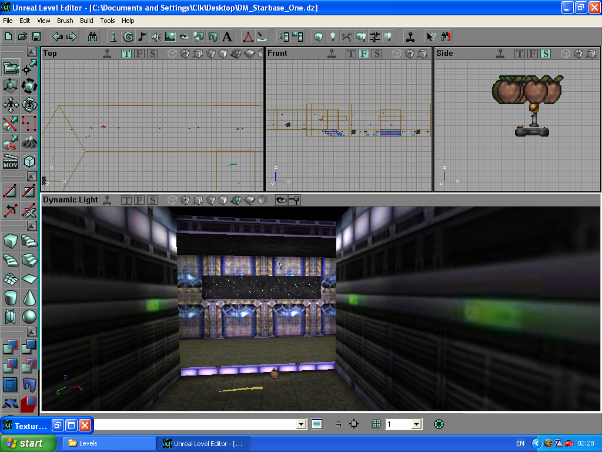This screenshot has height=452, width=602.
Task: Click the Save level floppy disk icon
Action: click(36, 36)
